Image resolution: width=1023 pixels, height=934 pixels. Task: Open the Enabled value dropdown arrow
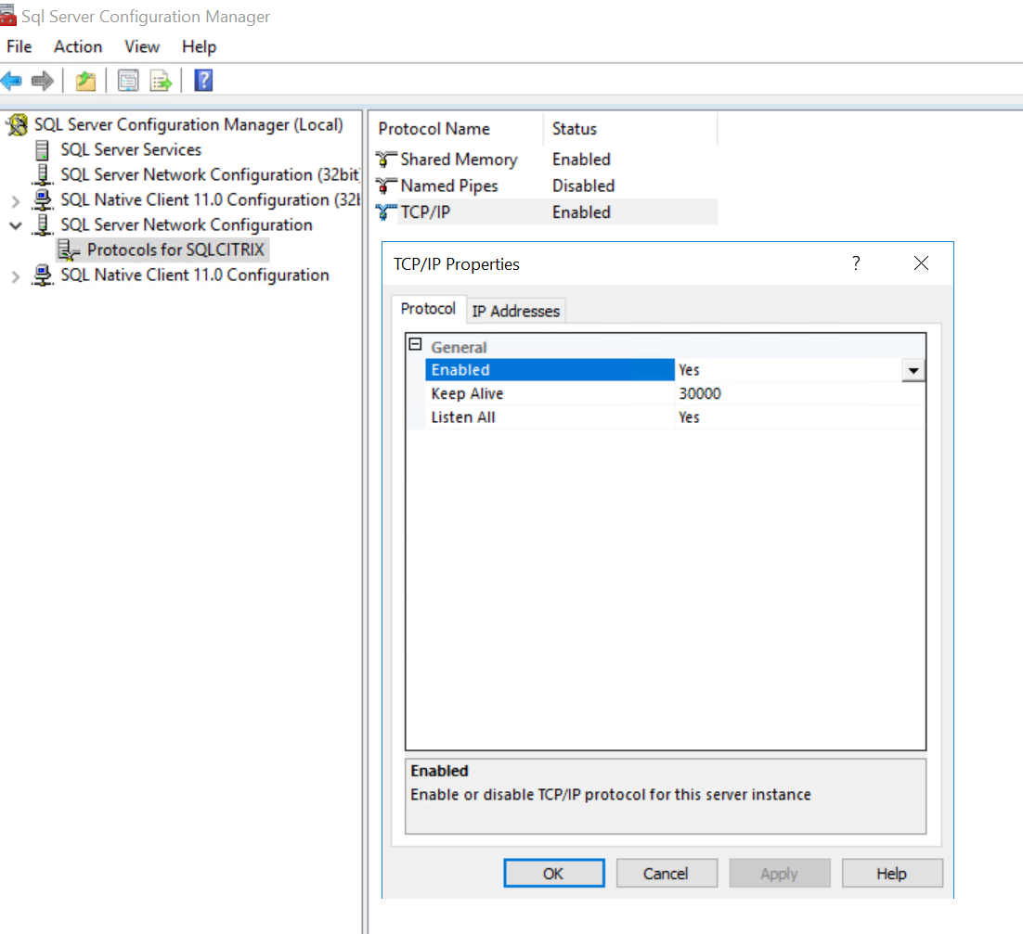pos(913,371)
